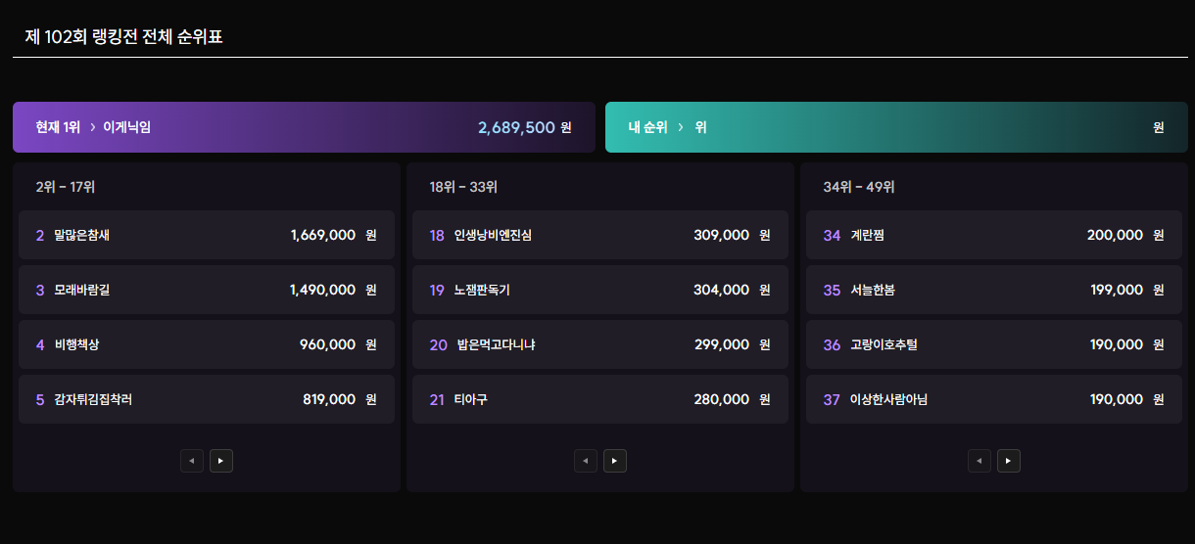Select rank 18 entry 인생낭비엔진심
Screen dimensions: 1195x544
coord(600,235)
